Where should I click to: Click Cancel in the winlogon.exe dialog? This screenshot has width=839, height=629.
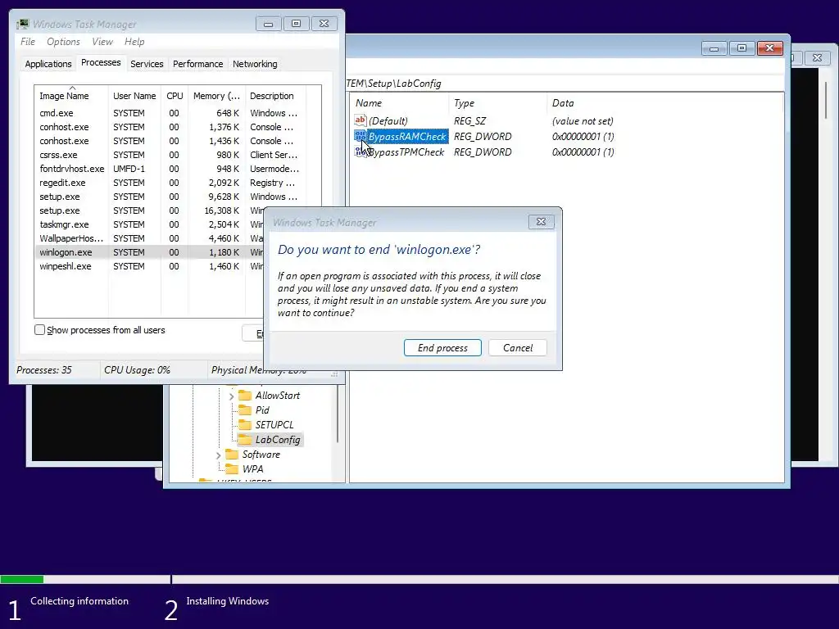coord(518,347)
